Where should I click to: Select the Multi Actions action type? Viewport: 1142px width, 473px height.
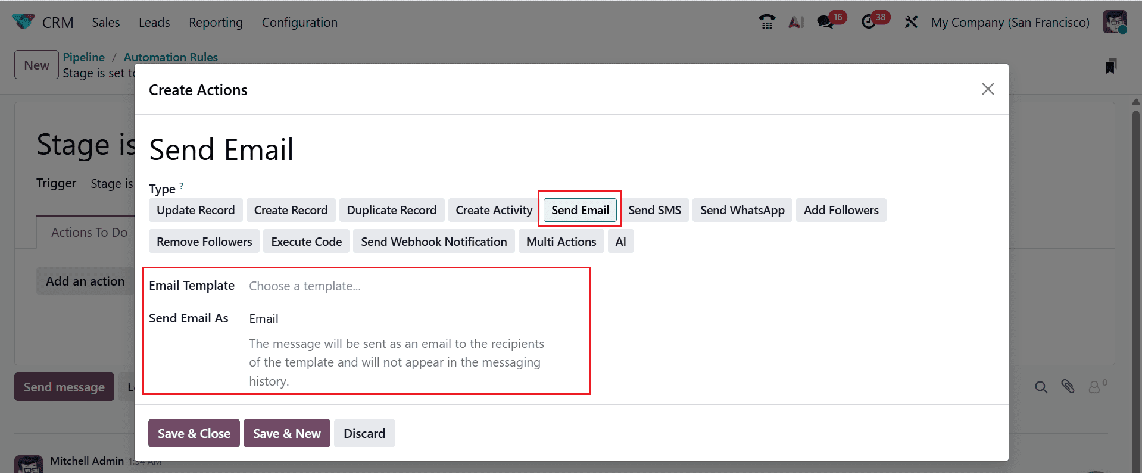point(561,242)
